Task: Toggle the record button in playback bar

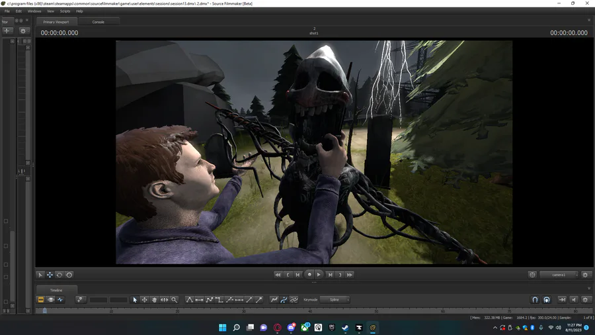Action: (x=309, y=275)
